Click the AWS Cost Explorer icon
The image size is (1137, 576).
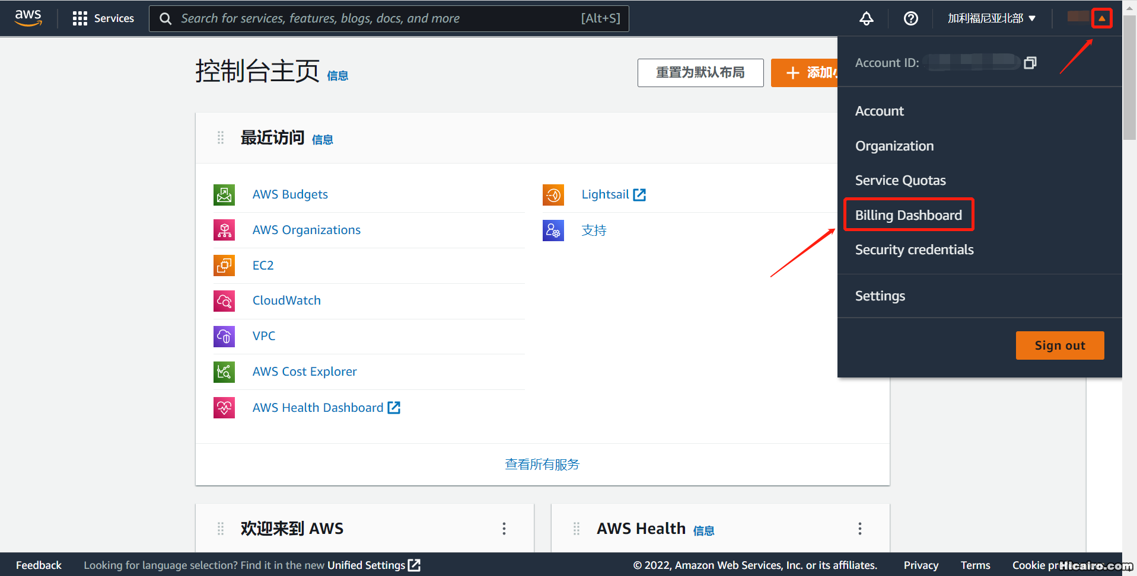(x=224, y=372)
